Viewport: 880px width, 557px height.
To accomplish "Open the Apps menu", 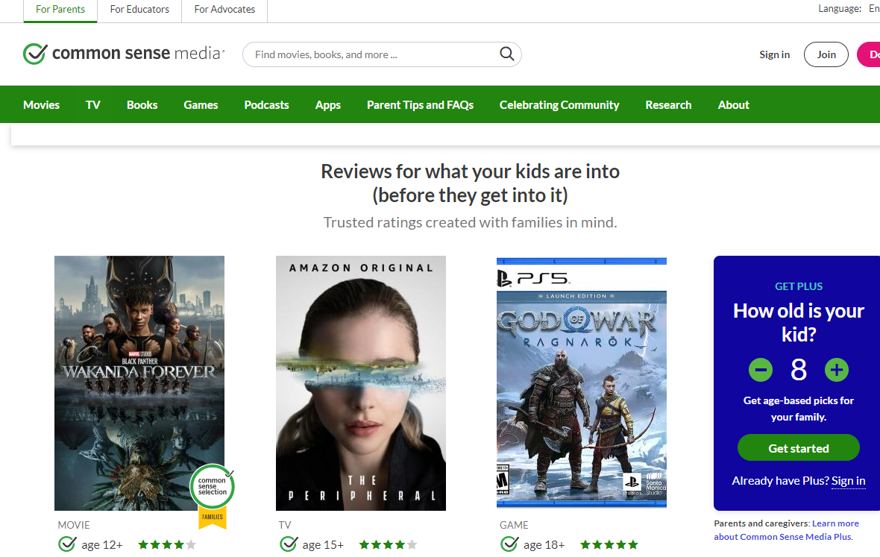I will pos(327,105).
